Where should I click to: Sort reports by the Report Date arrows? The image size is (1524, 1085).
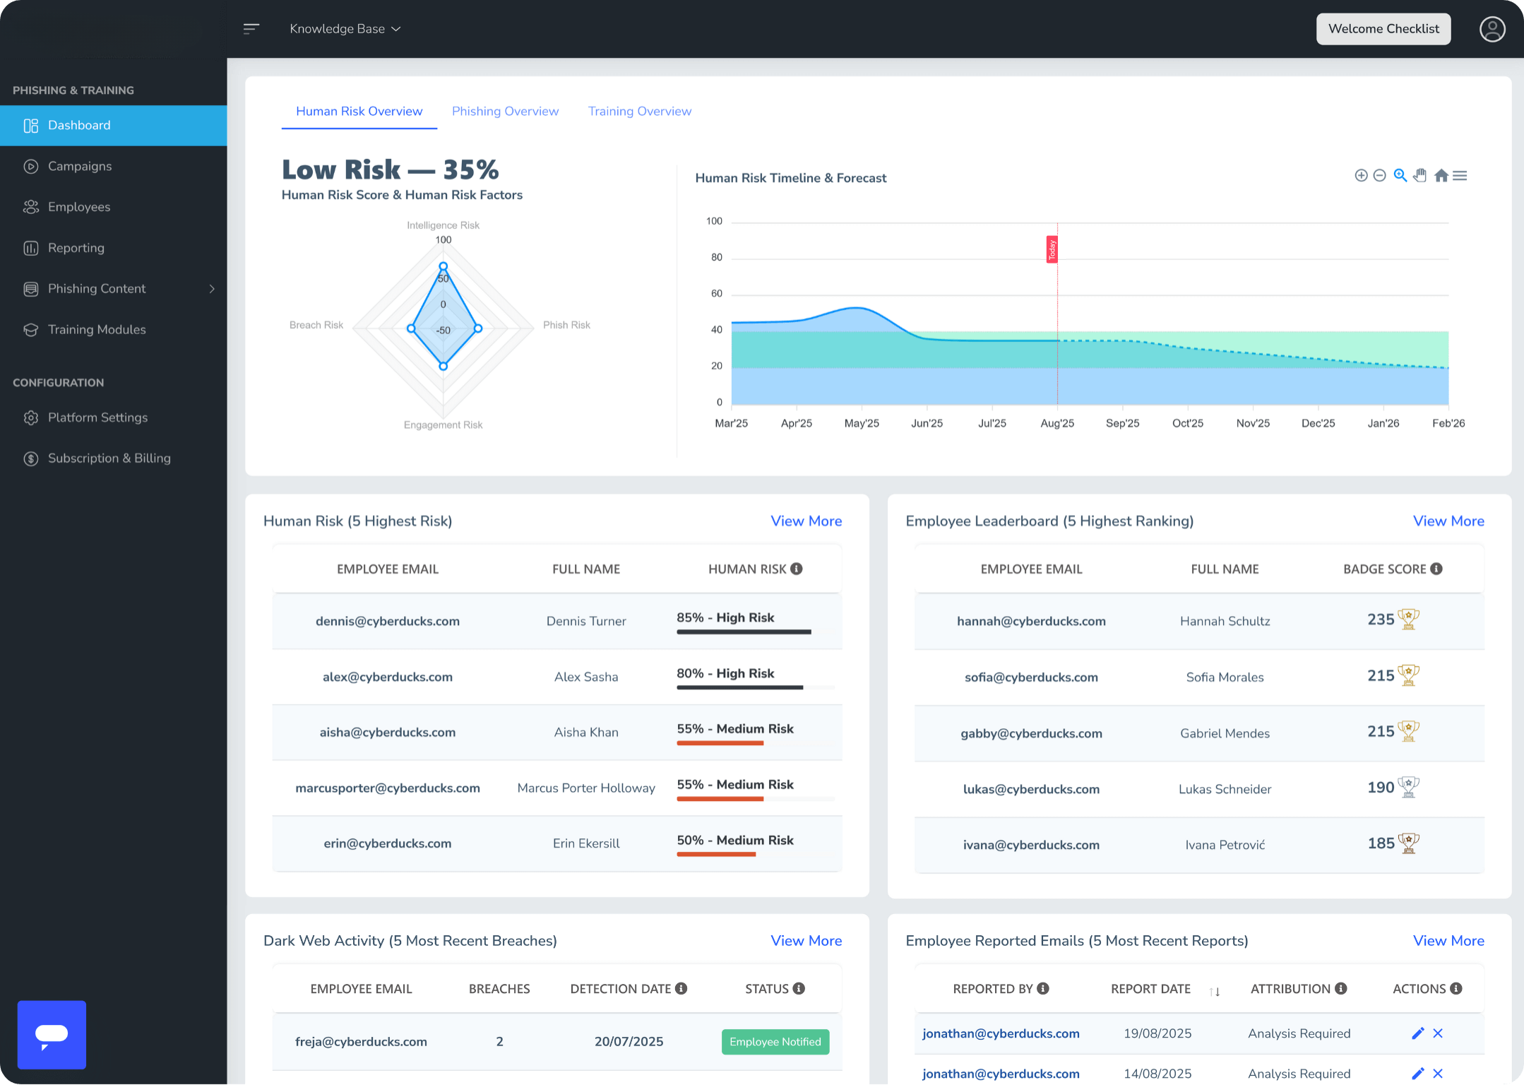pos(1214,991)
